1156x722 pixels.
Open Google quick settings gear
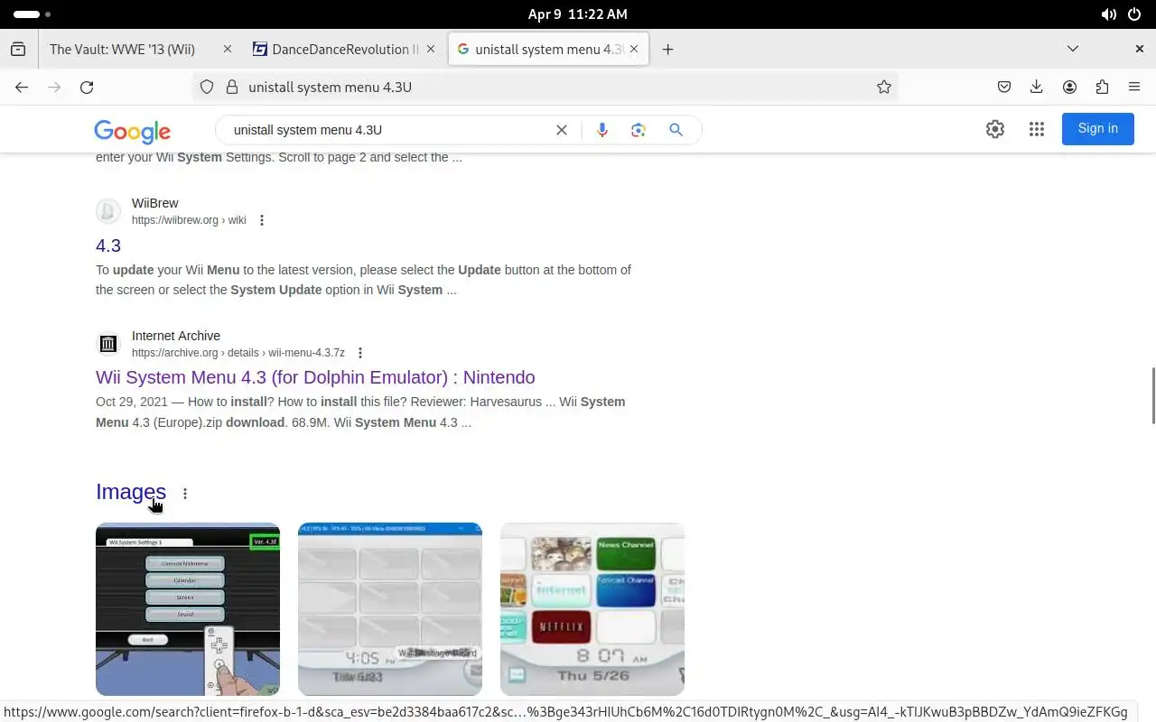click(x=995, y=129)
